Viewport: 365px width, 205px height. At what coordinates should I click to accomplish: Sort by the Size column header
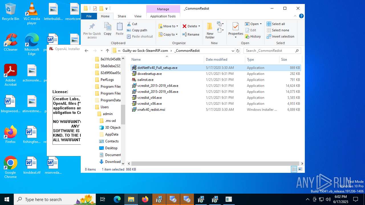[290, 59]
